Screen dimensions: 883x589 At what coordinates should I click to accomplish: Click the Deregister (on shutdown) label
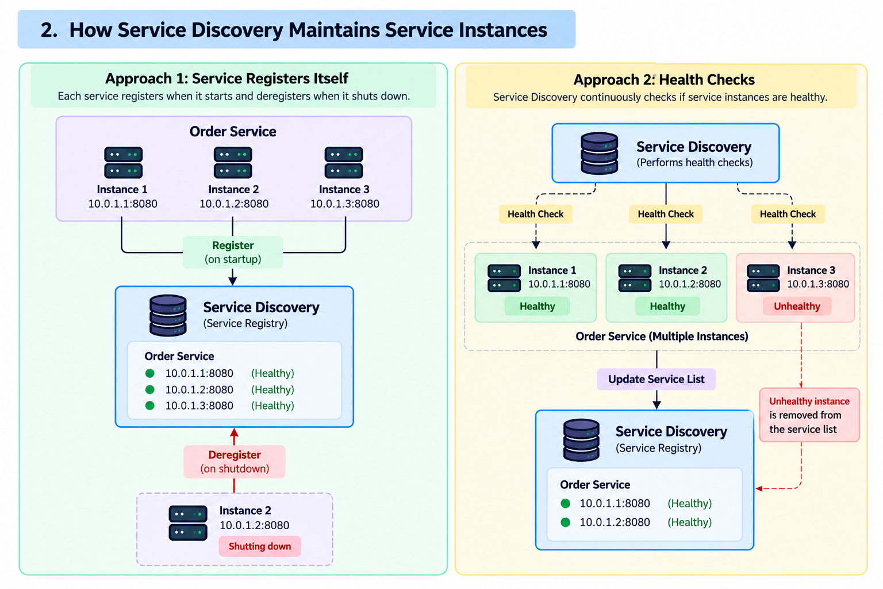coord(235,461)
